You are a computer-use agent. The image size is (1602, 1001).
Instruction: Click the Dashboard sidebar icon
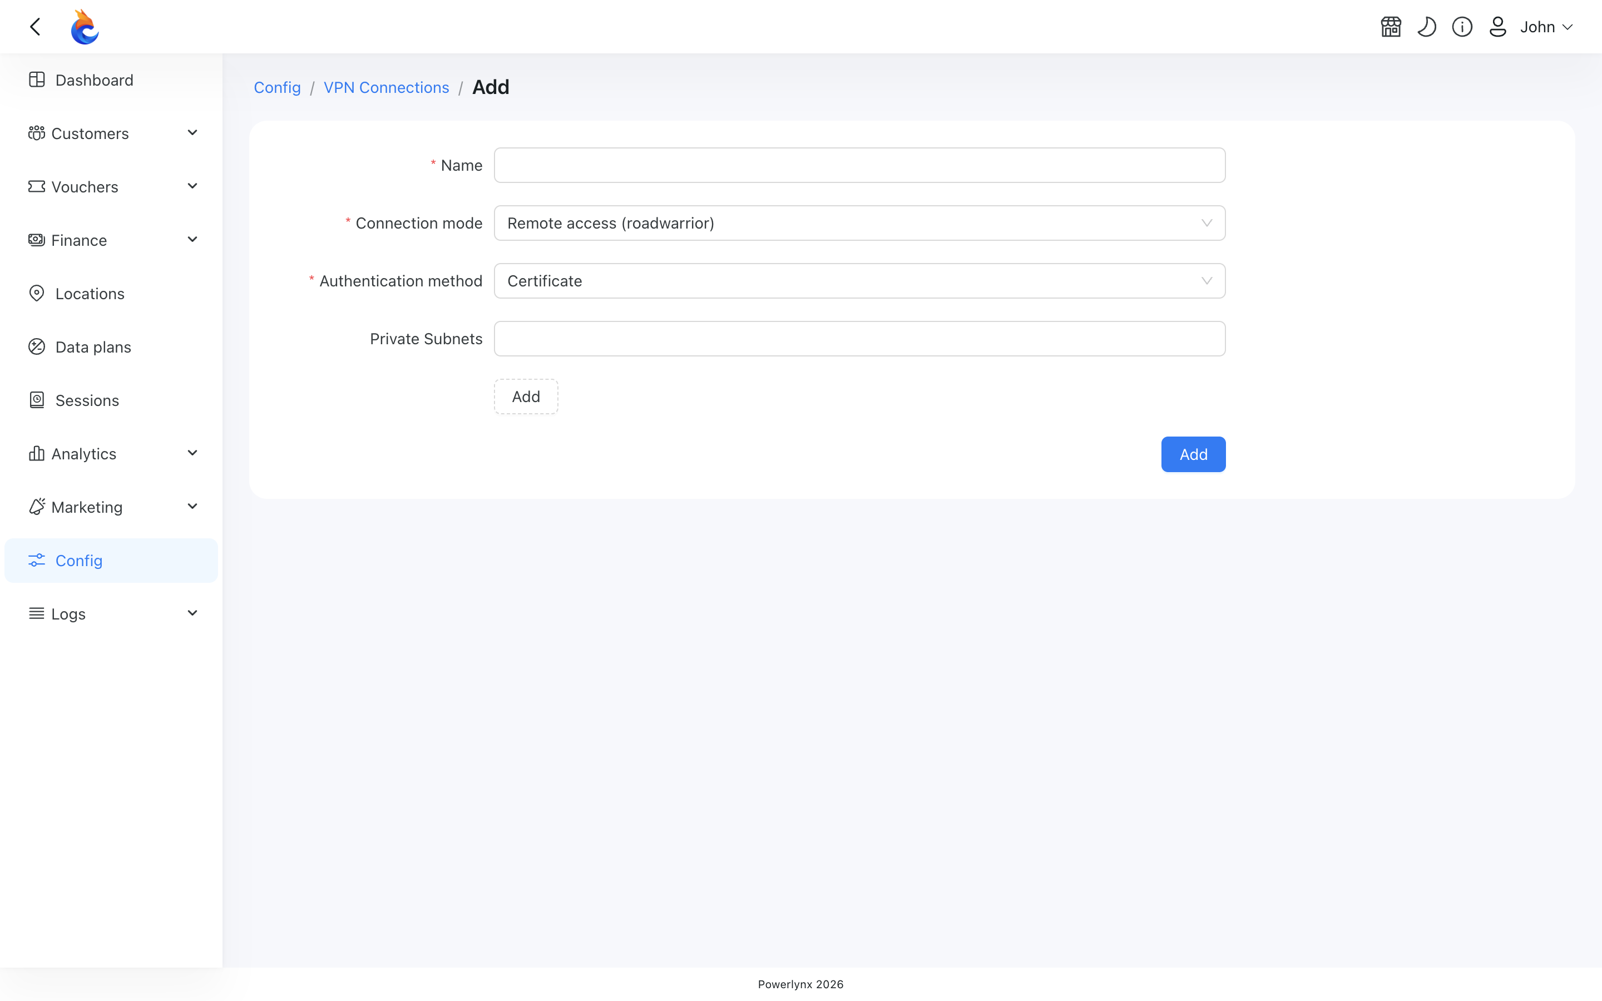pos(37,80)
